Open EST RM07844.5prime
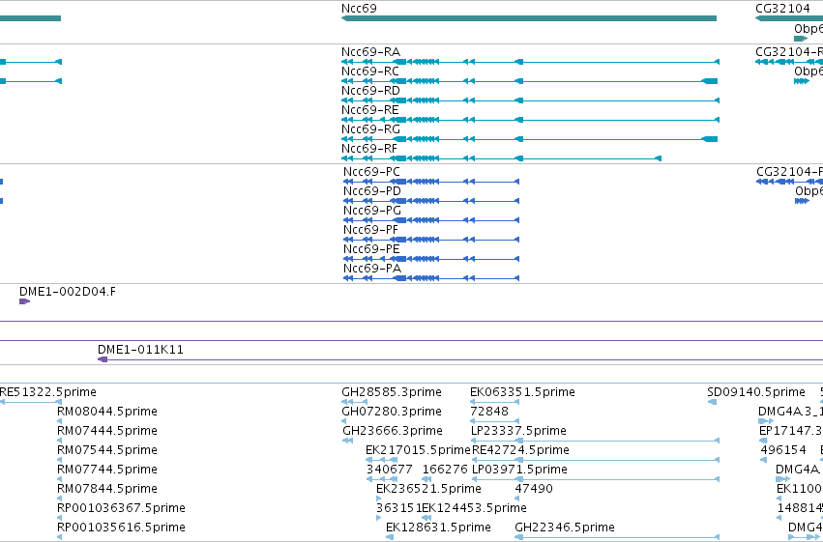The height and width of the screenshot is (542, 823). (x=107, y=490)
